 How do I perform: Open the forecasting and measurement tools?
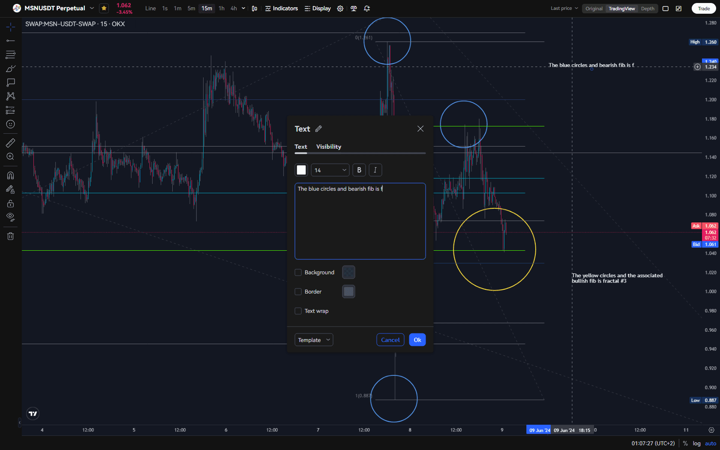pos(11,110)
